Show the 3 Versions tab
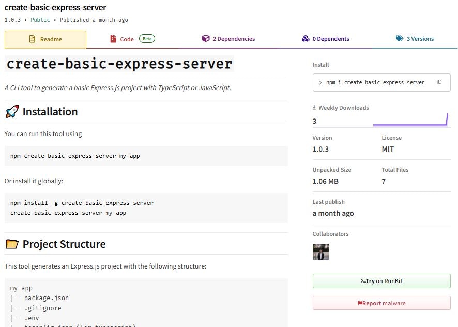458x327 pixels. coord(415,39)
